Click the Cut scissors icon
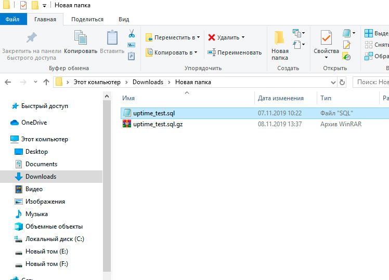This screenshot has width=389, height=280. click(132, 33)
